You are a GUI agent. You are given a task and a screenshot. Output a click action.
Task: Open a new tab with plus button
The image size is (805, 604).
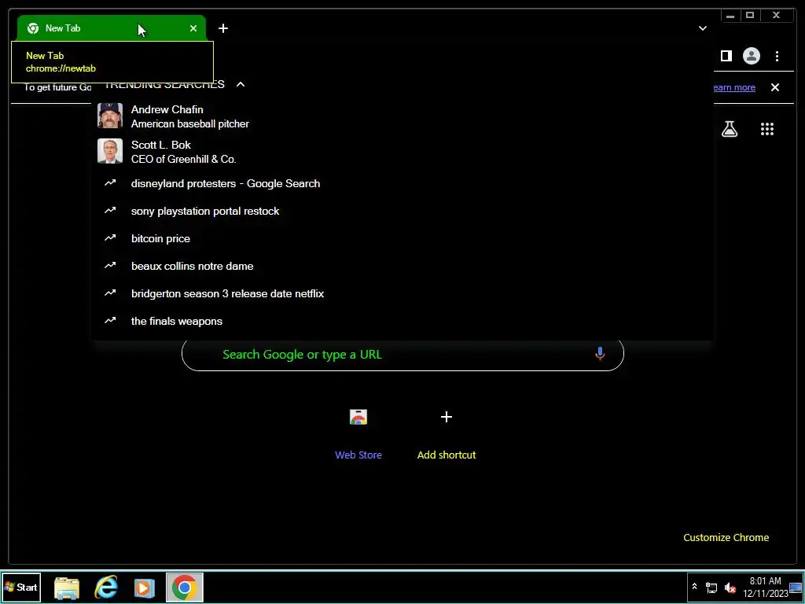coord(222,28)
